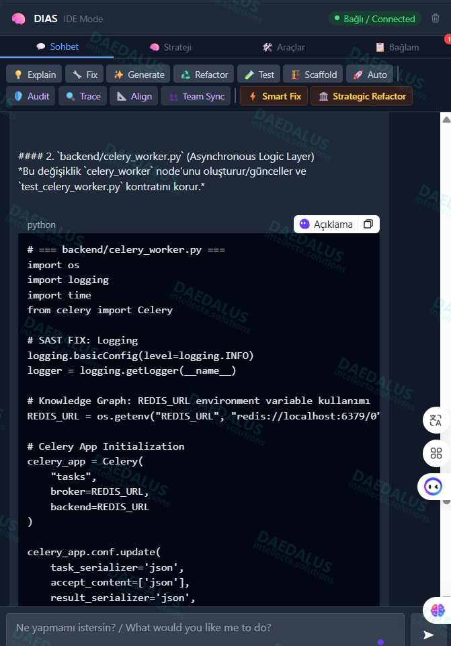This screenshot has height=646, width=451.
Task: Click the Açıklama button on code block
Action: tap(326, 224)
